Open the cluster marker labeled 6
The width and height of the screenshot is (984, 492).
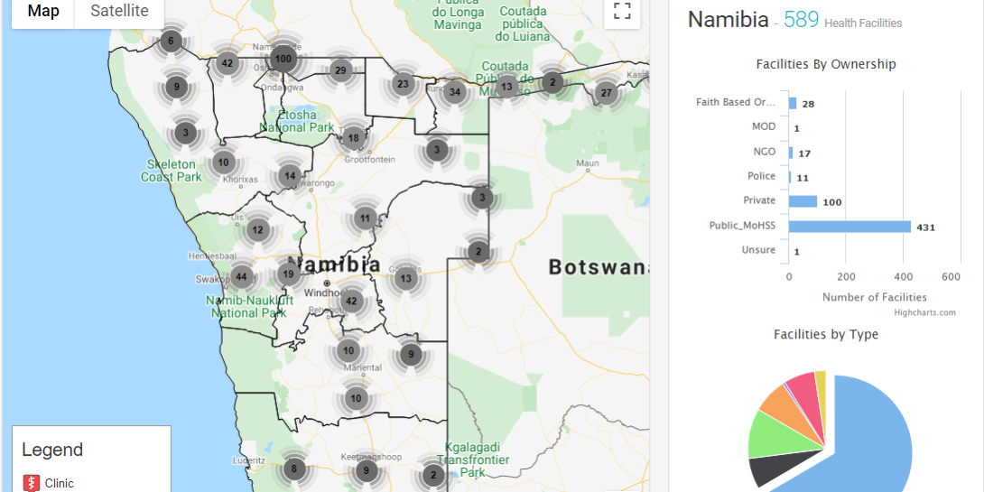171,41
